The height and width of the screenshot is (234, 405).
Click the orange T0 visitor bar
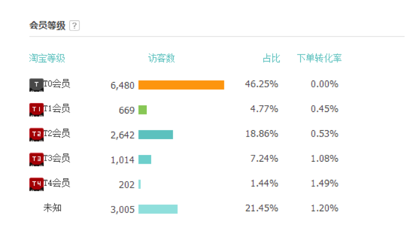coord(182,85)
